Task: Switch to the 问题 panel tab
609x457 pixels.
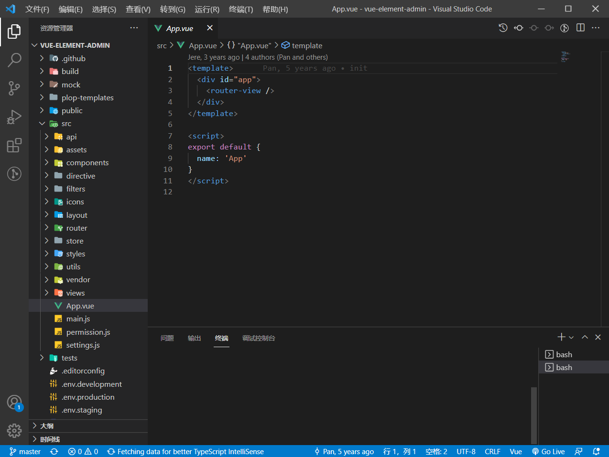Action: (167, 338)
